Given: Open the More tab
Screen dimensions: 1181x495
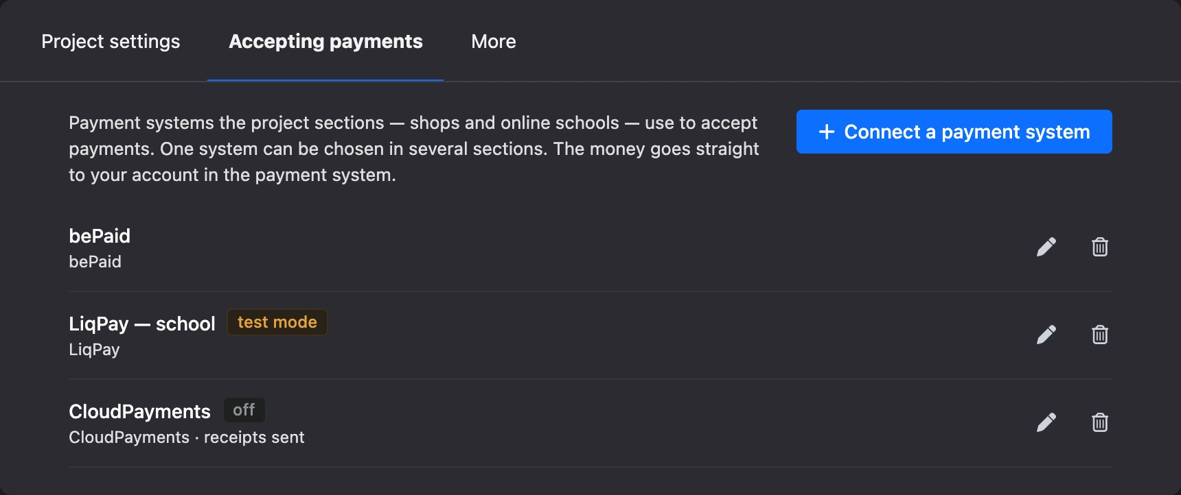Looking at the screenshot, I should pyautogui.click(x=494, y=41).
